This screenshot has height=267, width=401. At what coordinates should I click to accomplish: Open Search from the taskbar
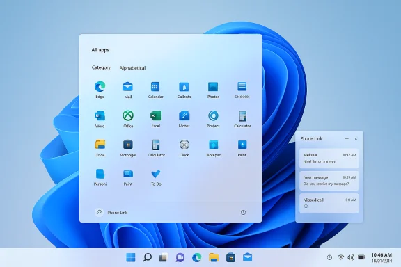[x=148, y=257]
